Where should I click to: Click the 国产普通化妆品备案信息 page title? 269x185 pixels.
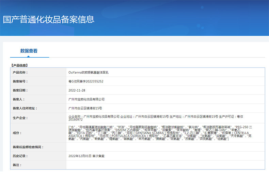(49, 19)
